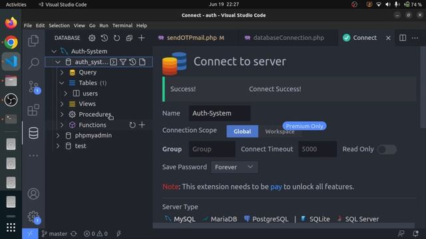Click master branch in status bar
426x239 pixels.
coord(54,234)
